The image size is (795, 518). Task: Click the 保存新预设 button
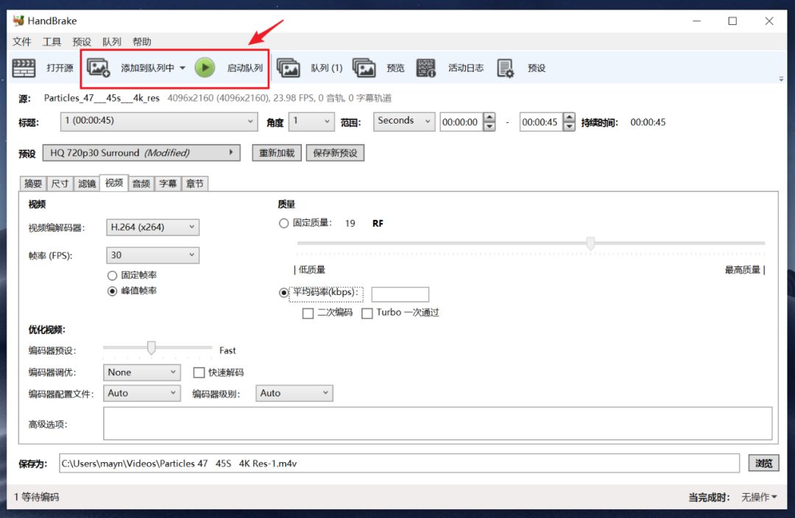pos(335,153)
